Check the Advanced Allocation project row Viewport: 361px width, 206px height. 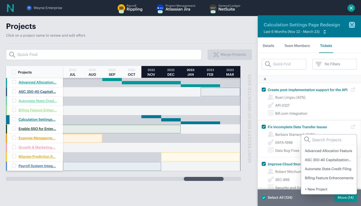tap(14, 82)
